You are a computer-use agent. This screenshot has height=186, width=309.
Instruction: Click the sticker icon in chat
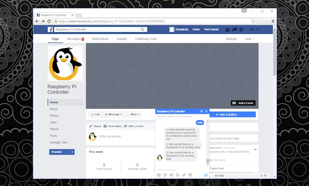click(x=165, y=175)
